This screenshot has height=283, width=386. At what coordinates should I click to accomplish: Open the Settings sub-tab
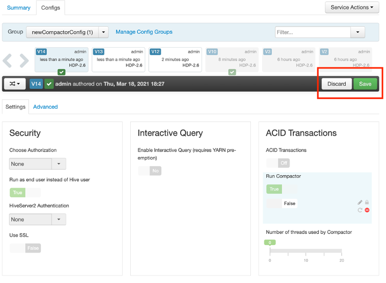click(16, 107)
